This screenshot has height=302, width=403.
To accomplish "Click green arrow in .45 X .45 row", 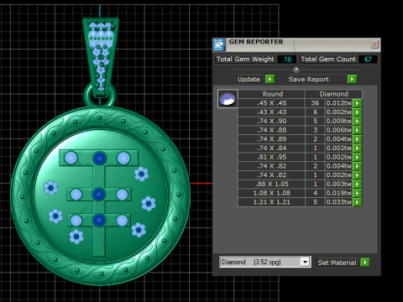I will [357, 103].
